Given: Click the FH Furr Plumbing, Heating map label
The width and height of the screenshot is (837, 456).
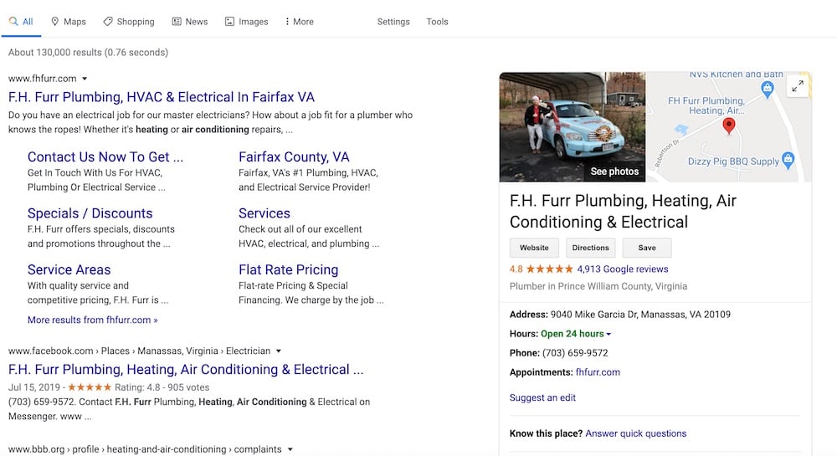Looking at the screenshot, I should click(706, 105).
